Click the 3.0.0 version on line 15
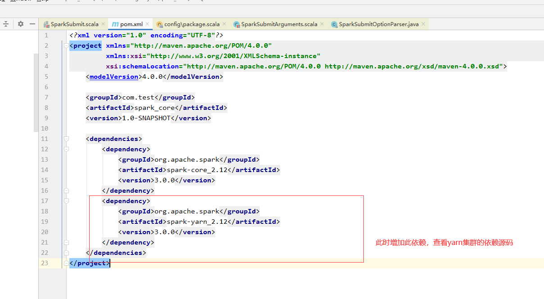 (x=164, y=180)
